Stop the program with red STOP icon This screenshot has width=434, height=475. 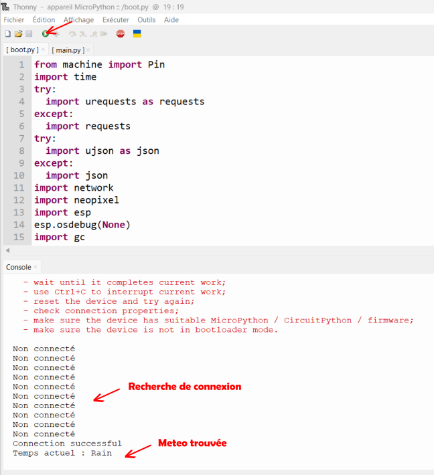coord(121,33)
